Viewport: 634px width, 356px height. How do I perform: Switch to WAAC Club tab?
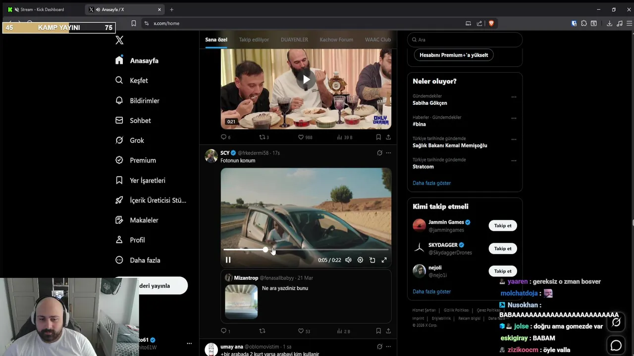tap(378, 40)
